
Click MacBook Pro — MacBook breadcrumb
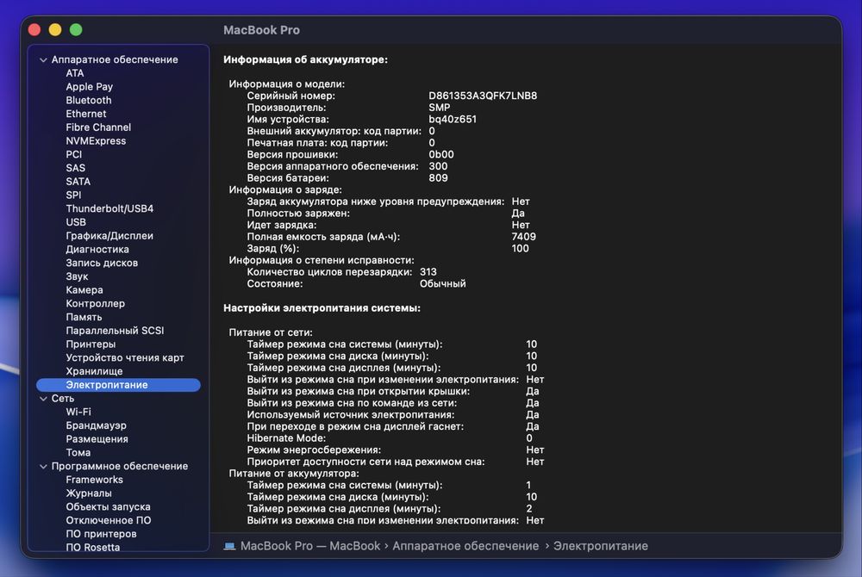pos(310,546)
